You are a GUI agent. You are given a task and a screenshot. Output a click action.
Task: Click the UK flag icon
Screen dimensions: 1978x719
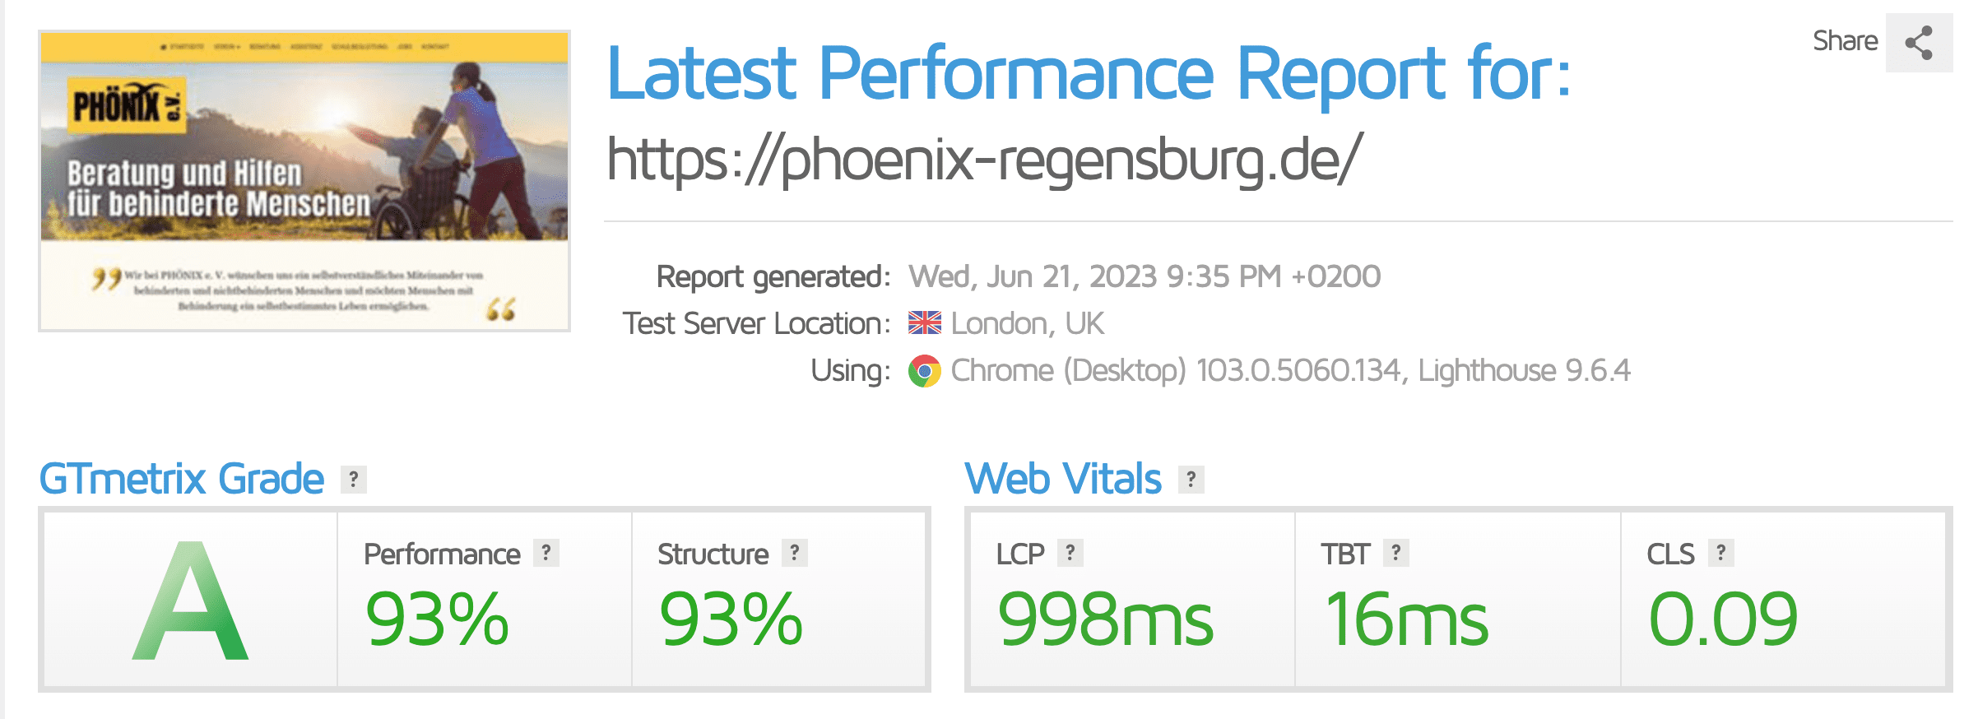[x=925, y=323]
